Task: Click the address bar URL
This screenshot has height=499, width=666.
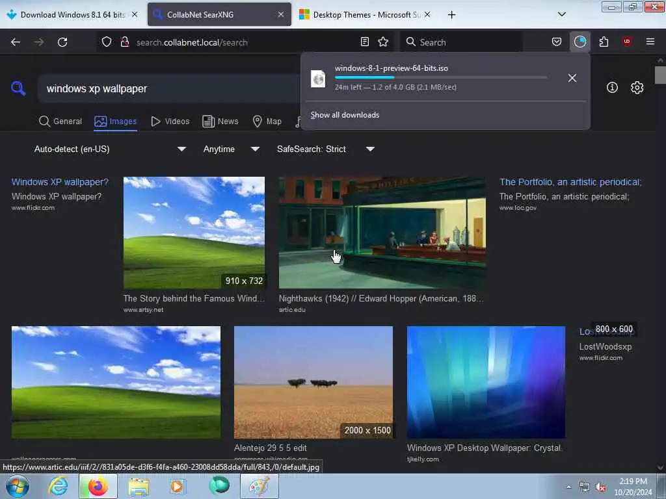Action: tap(192, 42)
